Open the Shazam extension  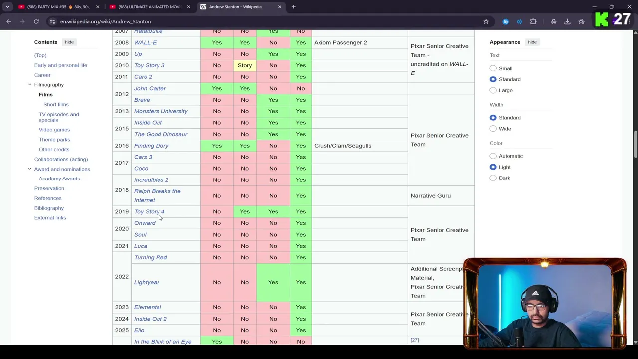pos(505,21)
